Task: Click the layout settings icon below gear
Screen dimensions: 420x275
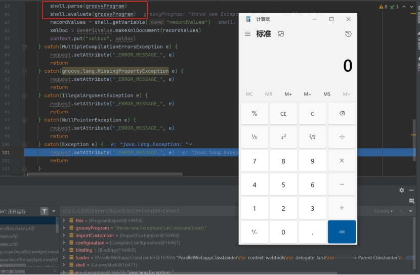Action: [412, 201]
